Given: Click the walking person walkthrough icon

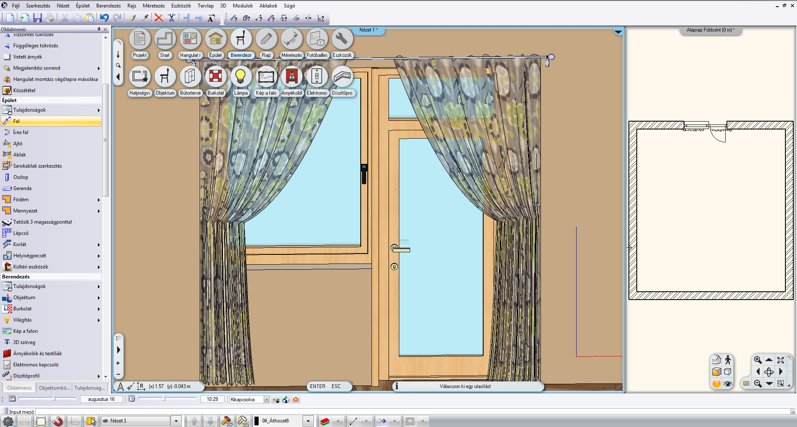Looking at the screenshot, I should (x=728, y=360).
